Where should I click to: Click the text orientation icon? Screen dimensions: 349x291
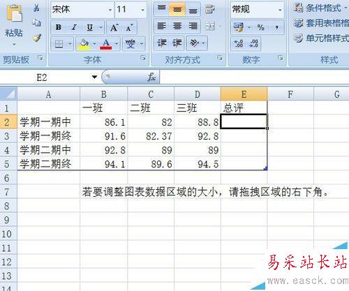pos(194,43)
